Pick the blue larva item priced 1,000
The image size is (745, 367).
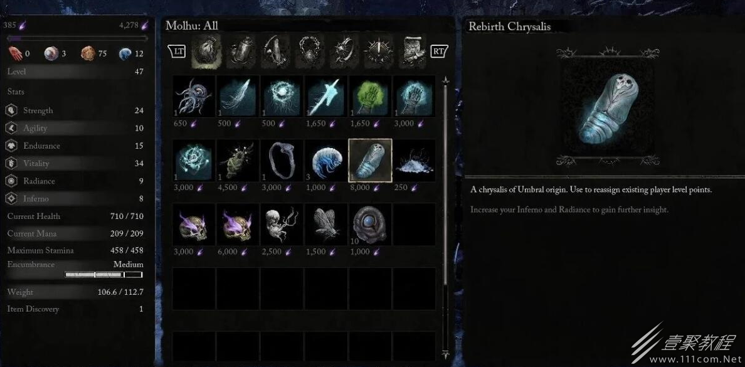click(326, 160)
